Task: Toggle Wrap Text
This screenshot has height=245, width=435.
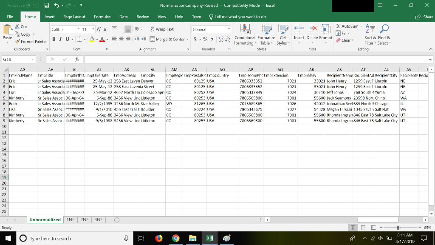Action: [162, 29]
